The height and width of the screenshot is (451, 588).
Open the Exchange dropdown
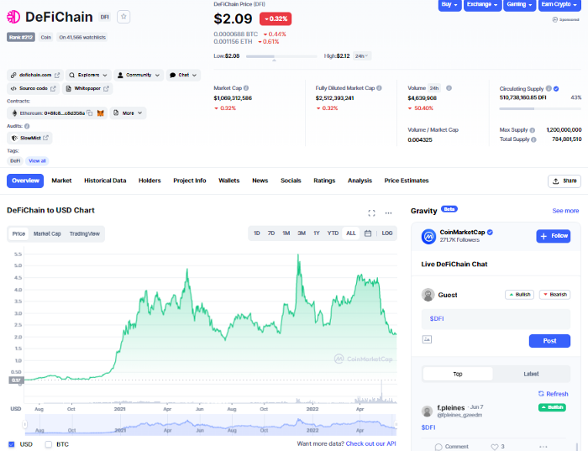[482, 4]
